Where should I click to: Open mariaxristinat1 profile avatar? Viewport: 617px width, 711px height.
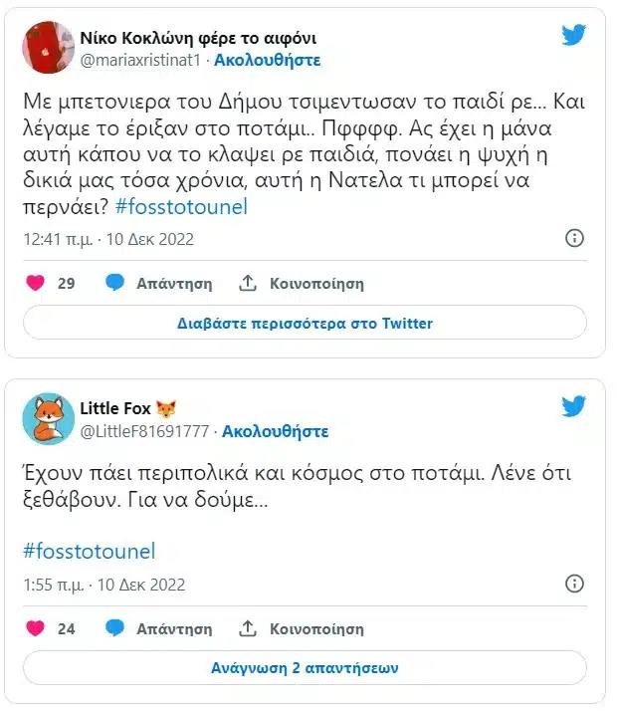(49, 47)
